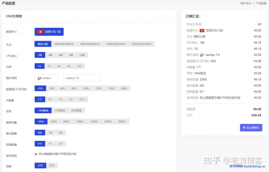Screen dimensions: 269x172
Task: Set data disk to 20G
Action: point(40,88)
